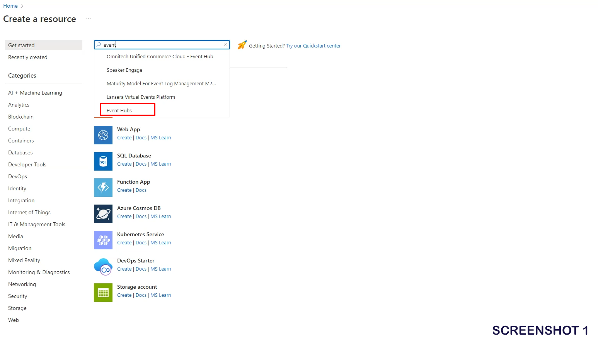Click the Storage account icon
The image size is (598, 347).
[x=103, y=293]
